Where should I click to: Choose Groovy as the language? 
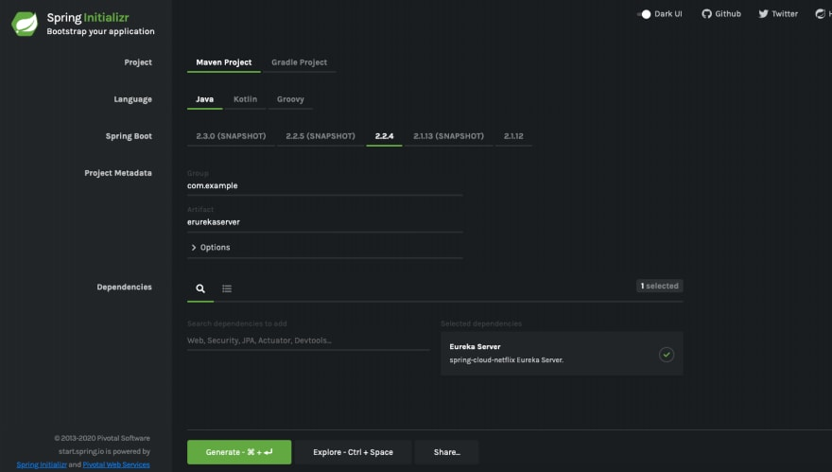(x=290, y=99)
